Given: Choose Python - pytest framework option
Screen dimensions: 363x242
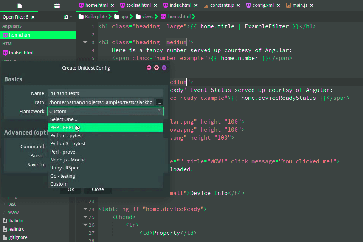Looking at the screenshot, I should pos(105,135).
